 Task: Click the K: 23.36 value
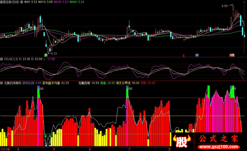click(x=25, y=59)
